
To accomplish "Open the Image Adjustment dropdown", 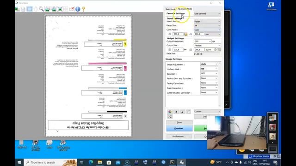I will click(209, 64).
